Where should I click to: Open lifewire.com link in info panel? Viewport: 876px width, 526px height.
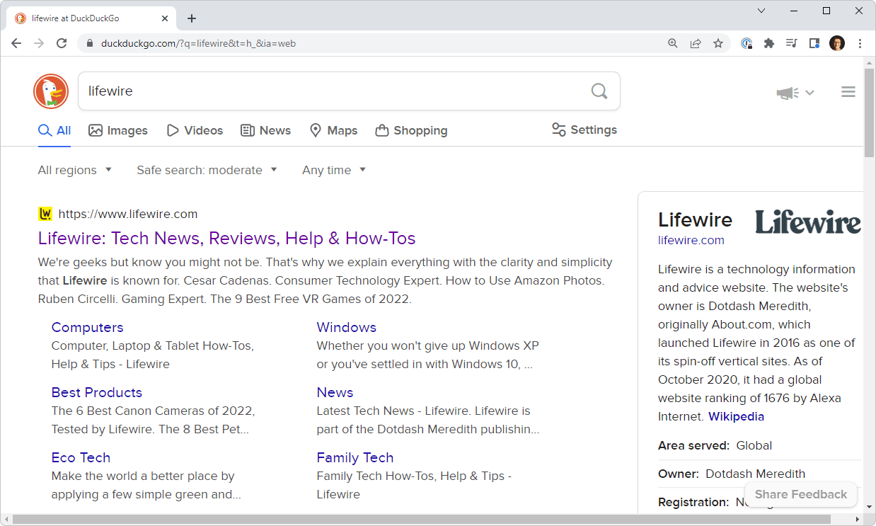tap(691, 240)
